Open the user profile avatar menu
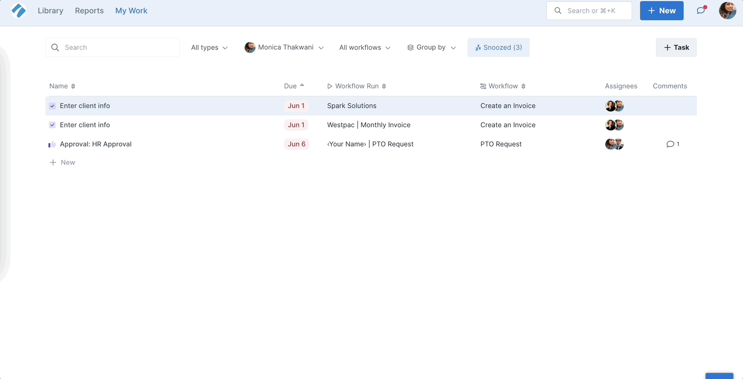The width and height of the screenshot is (743, 379). pos(728,11)
